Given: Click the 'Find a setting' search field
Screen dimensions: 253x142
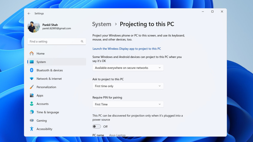Looking at the screenshot, I should click(54, 41).
